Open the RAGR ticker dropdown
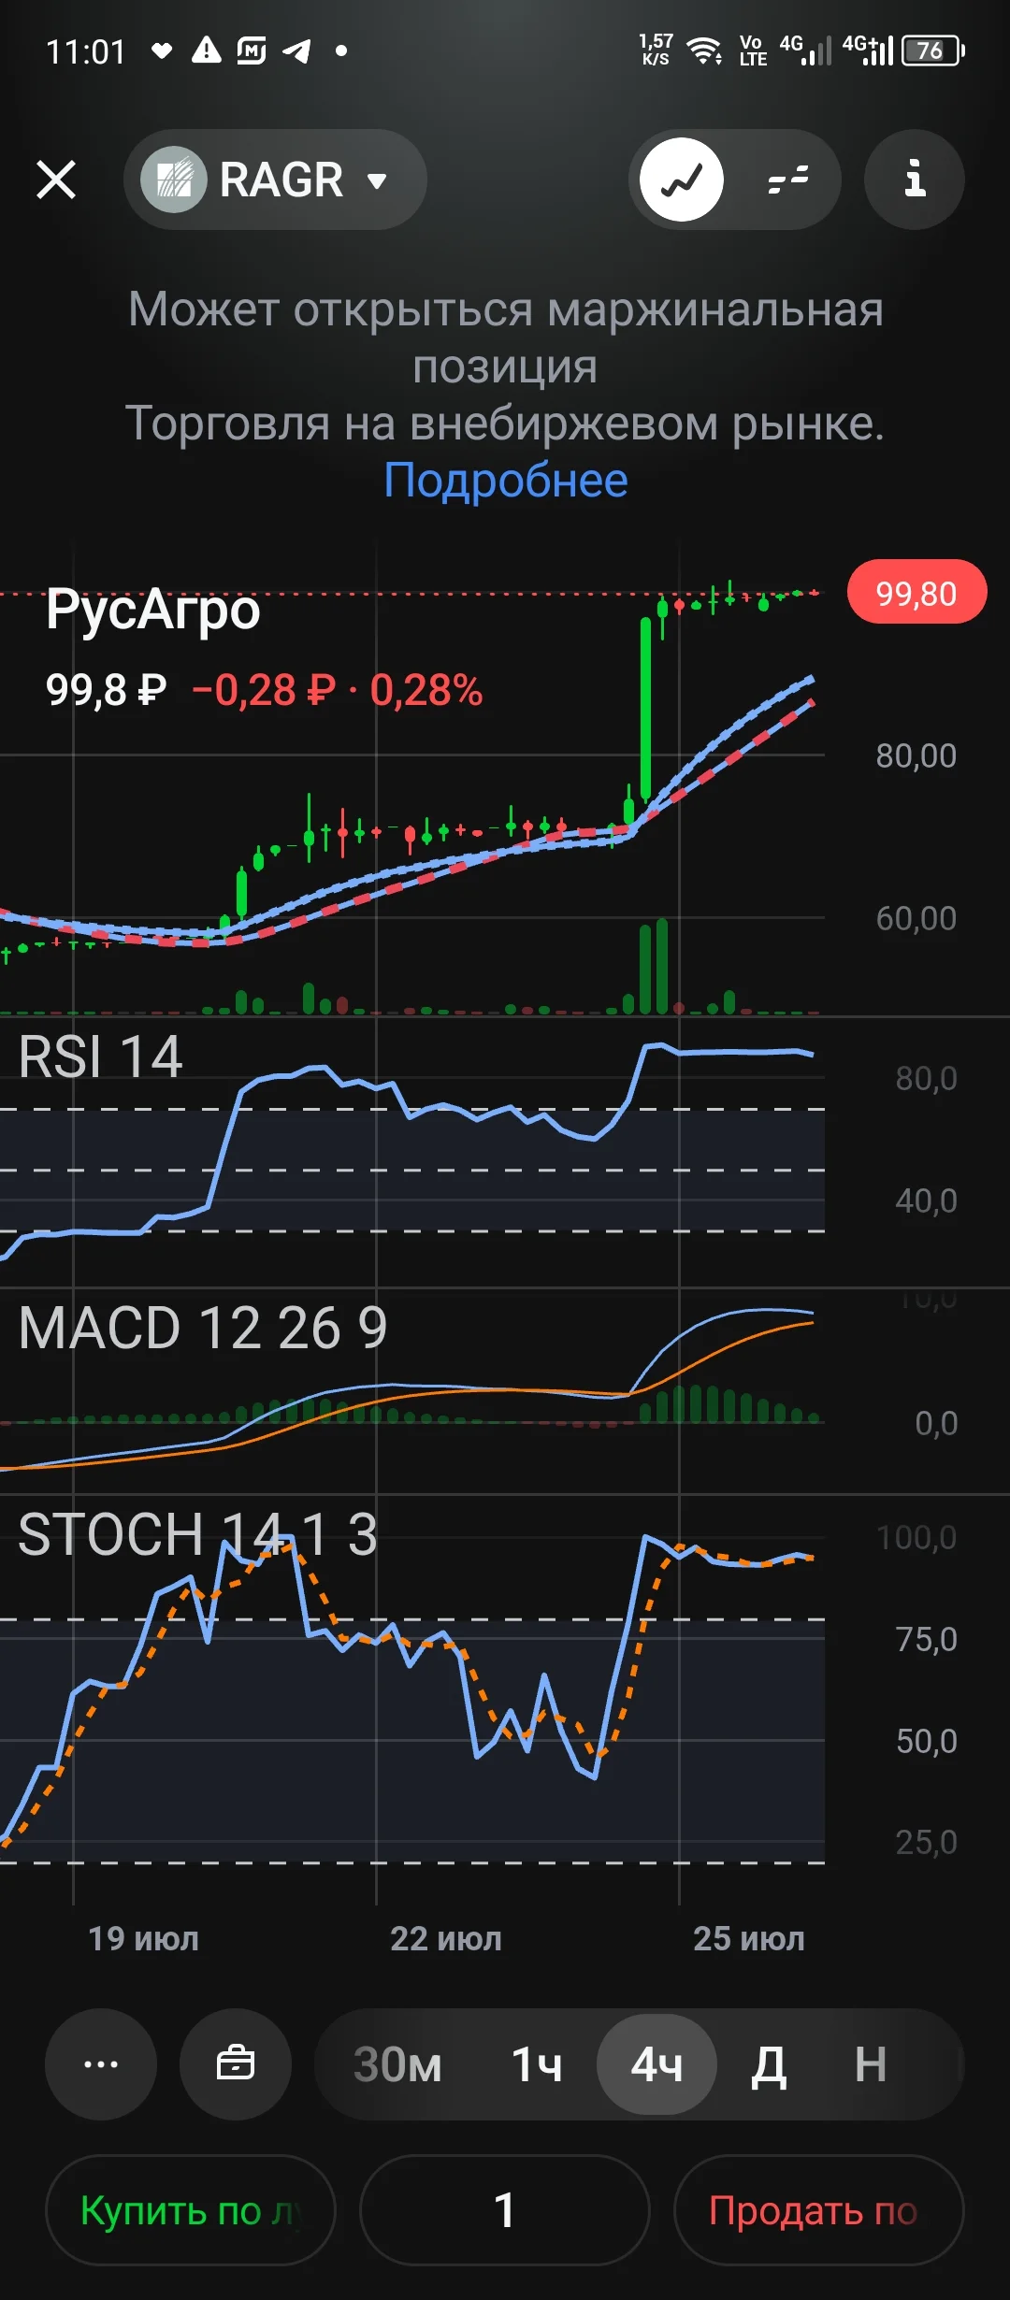 275,180
